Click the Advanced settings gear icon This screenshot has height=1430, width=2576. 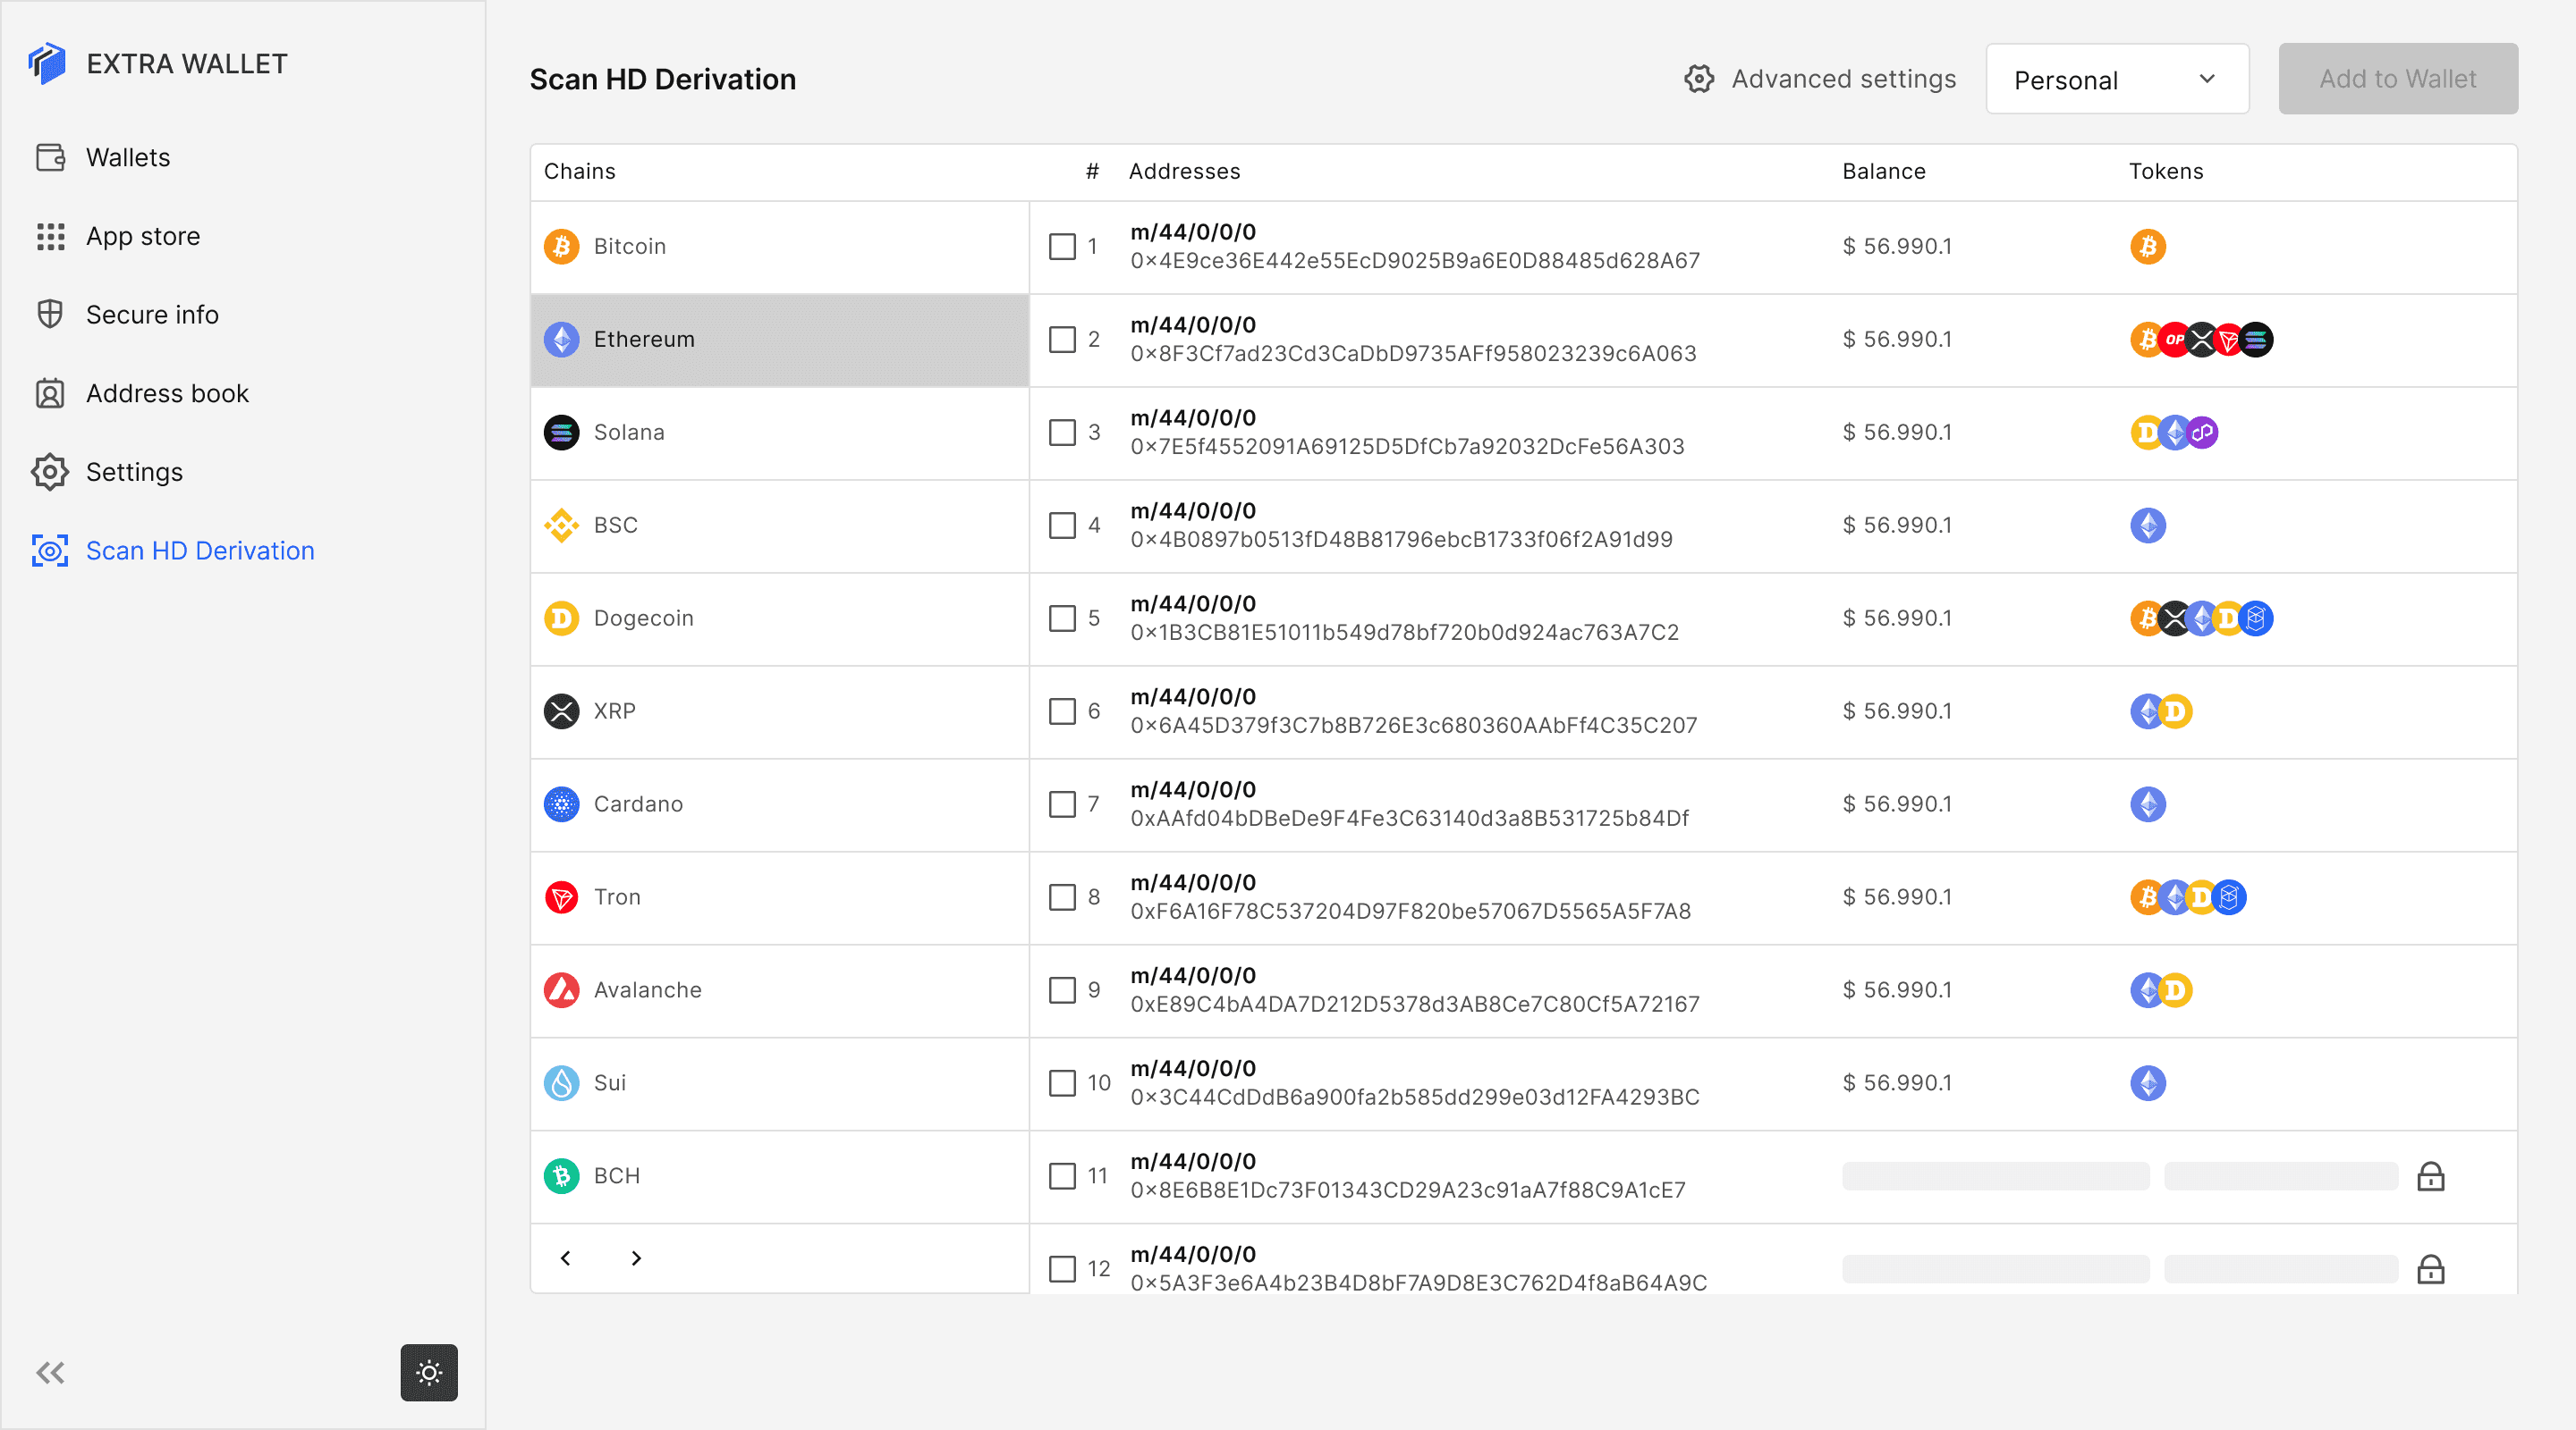pos(1698,79)
